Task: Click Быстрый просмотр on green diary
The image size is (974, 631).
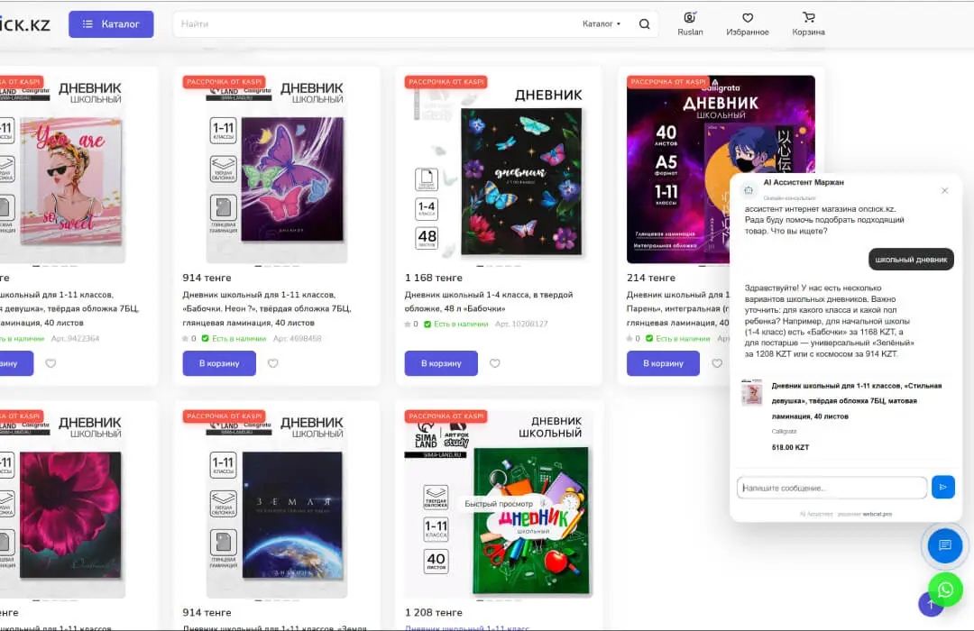Action: click(x=499, y=504)
